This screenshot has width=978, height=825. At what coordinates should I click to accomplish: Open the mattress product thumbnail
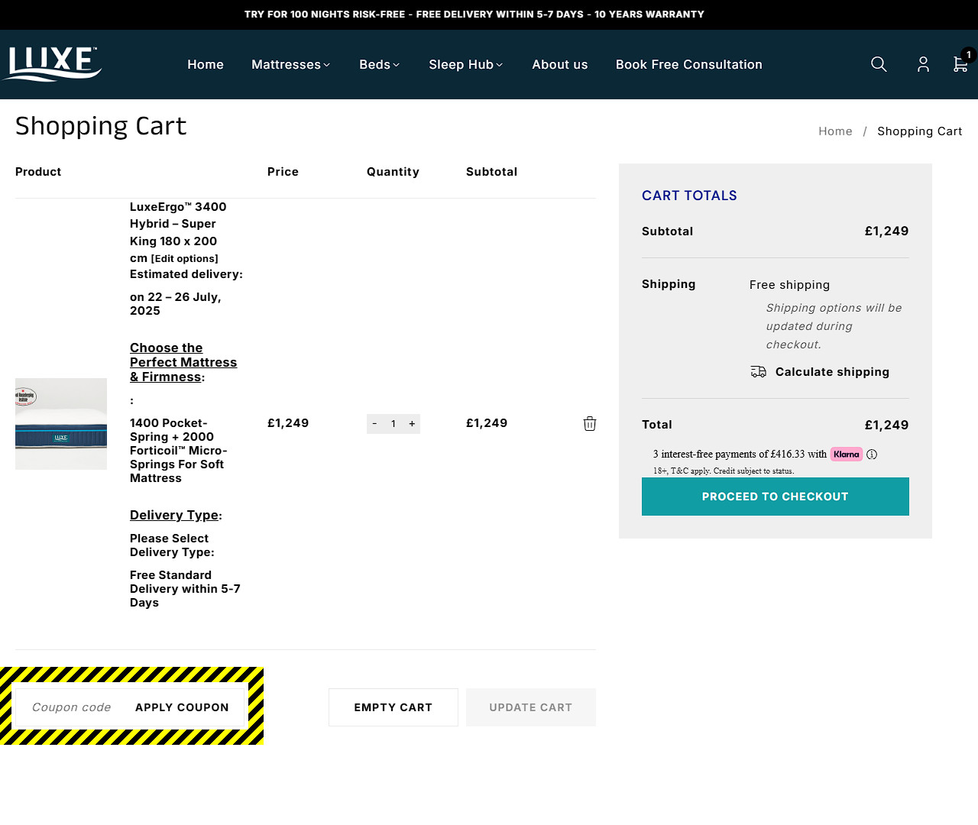point(61,424)
